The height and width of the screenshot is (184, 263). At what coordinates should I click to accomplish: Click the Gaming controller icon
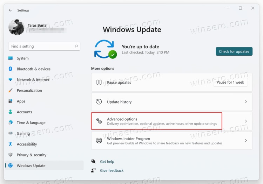tap(11, 133)
